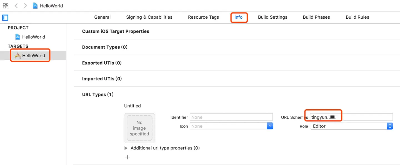Select the HelloWorld target app icon
The height and width of the screenshot is (165, 400).
click(x=18, y=56)
